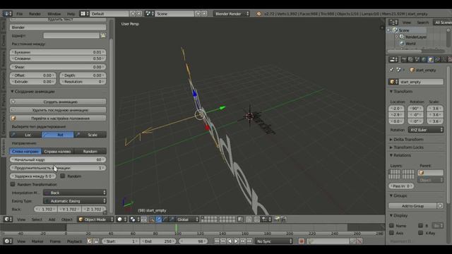Jump to the last frame in timeline
This screenshot has height=254, width=452.
(249, 241)
